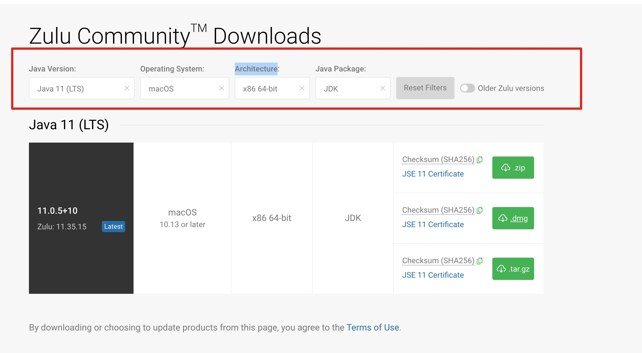This screenshot has height=353, width=642.
Task: Clear the JDK package filter
Action: pos(383,88)
